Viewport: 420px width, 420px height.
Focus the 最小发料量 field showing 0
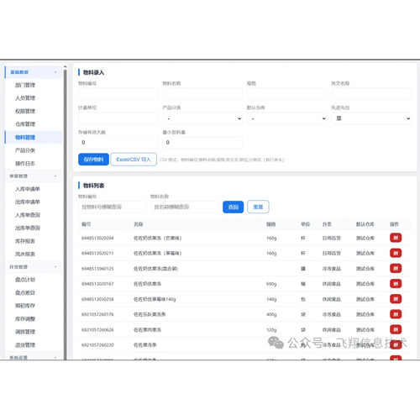coord(202,143)
